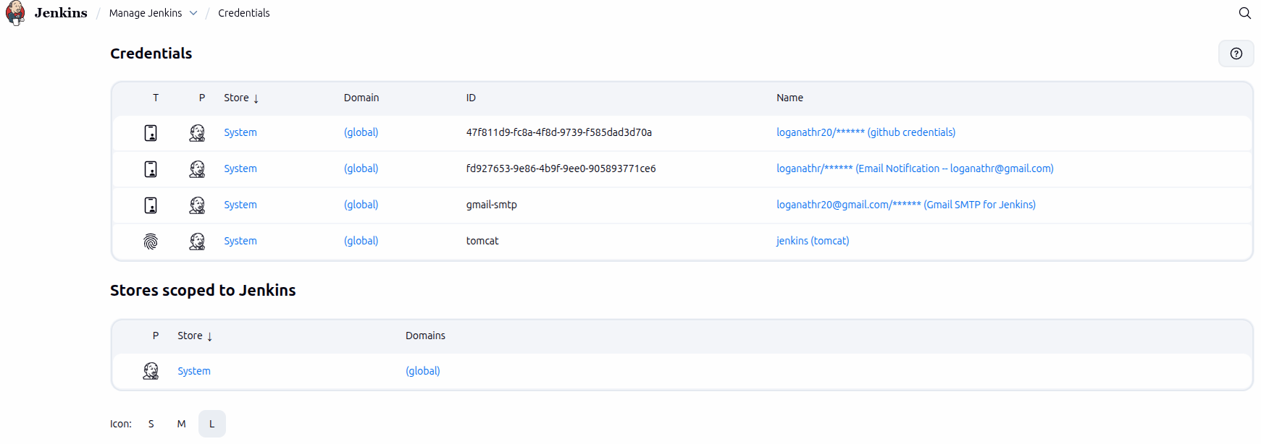Set icon size to S
Image resolution: width=1261 pixels, height=444 pixels.
151,424
